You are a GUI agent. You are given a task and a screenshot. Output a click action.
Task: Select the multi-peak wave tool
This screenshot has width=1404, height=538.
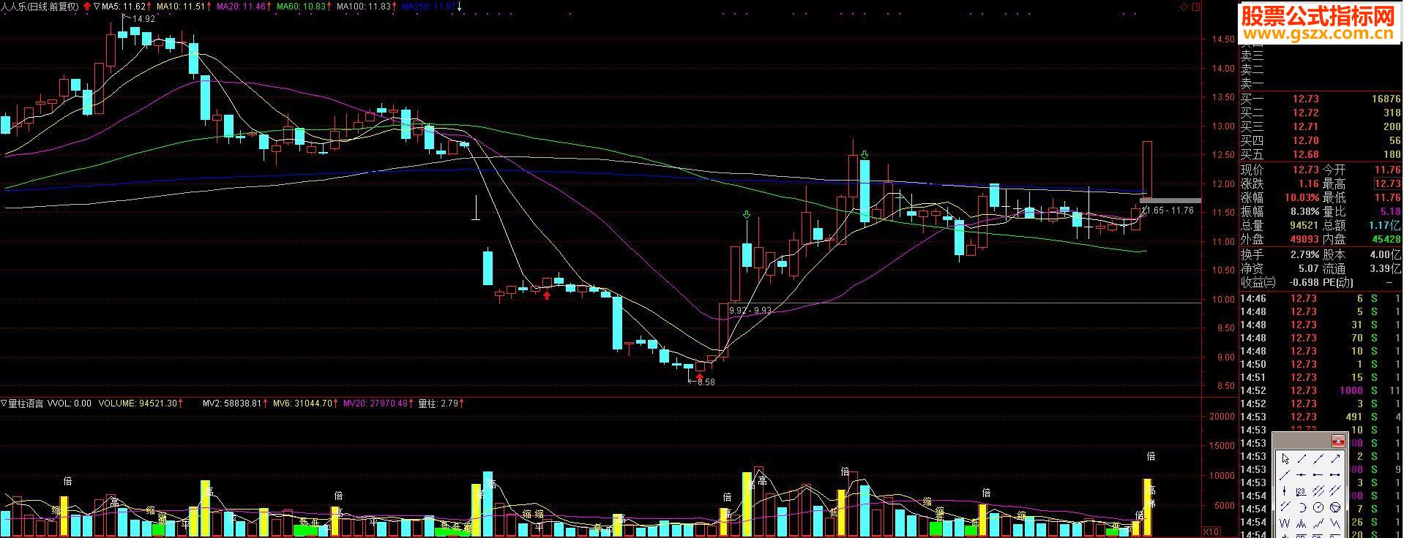coord(1302,523)
